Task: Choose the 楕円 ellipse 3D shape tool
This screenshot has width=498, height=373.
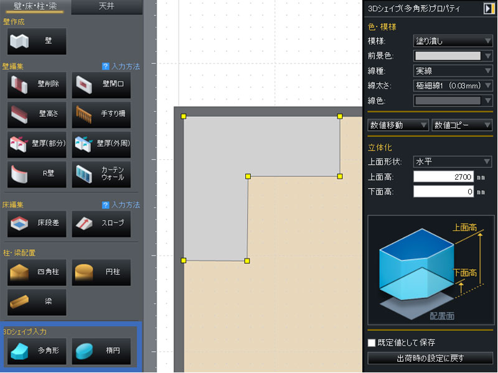Action: 101,351
